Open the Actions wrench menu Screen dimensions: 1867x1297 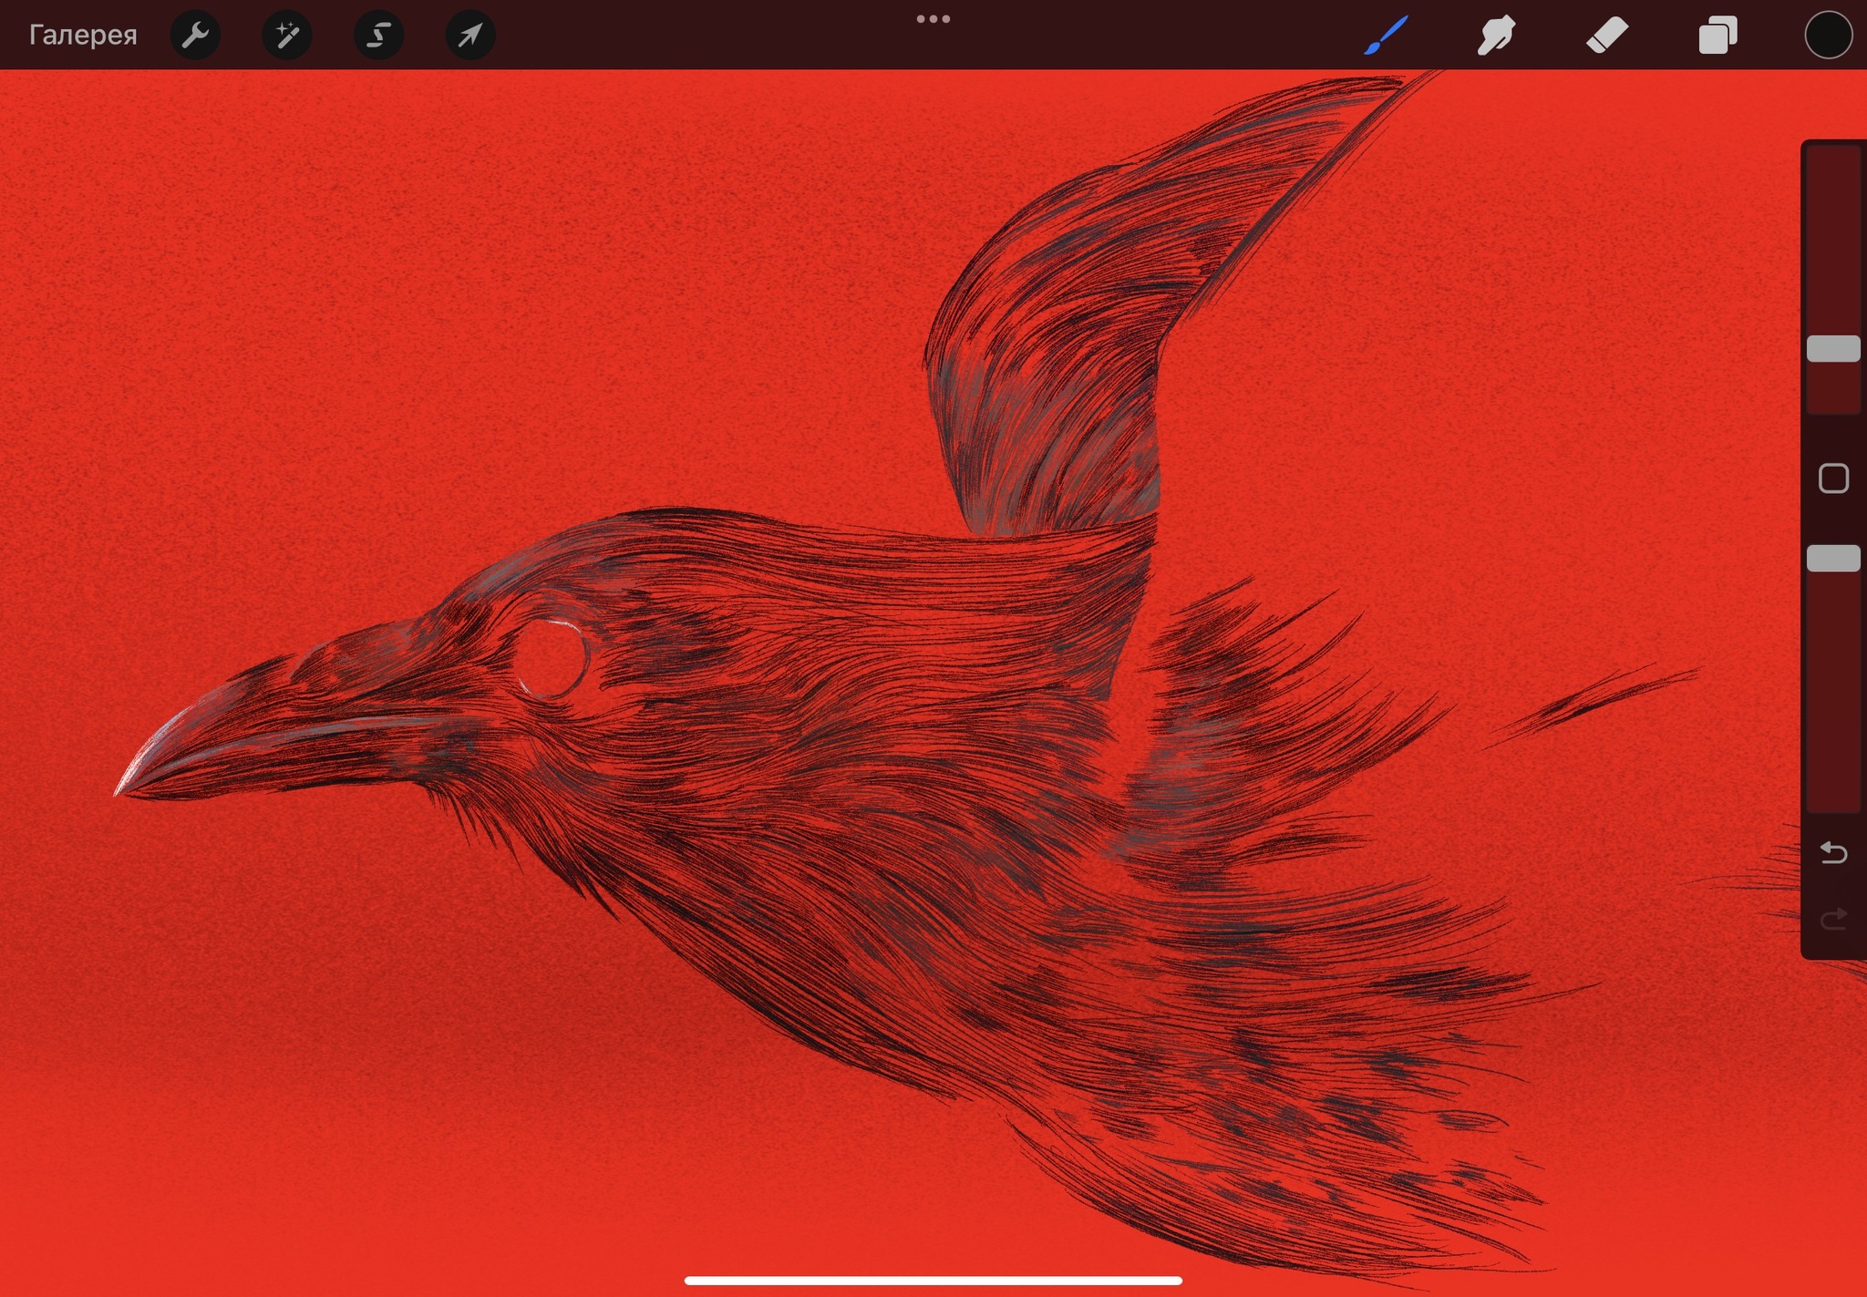point(195,36)
